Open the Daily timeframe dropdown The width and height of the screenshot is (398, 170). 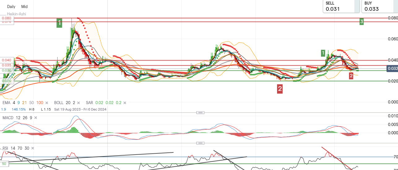(x=11, y=6)
